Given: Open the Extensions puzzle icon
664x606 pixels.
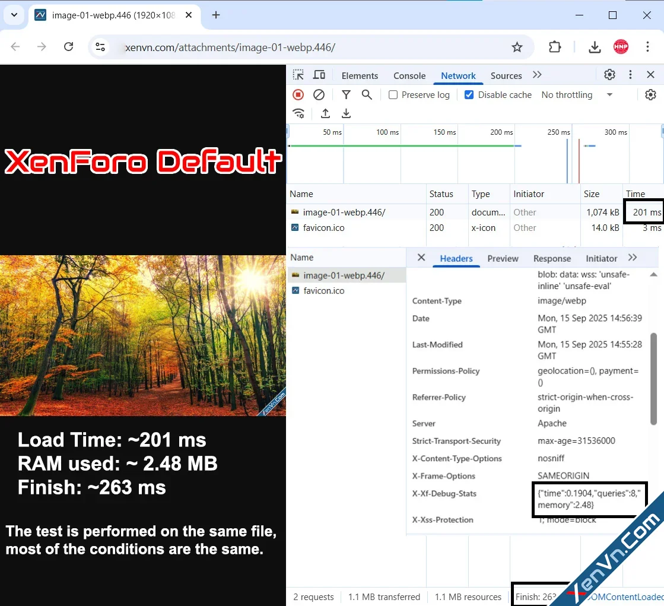Looking at the screenshot, I should tap(555, 47).
